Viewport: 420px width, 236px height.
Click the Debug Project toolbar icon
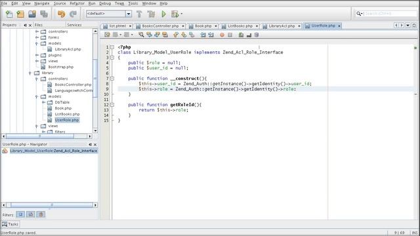(175, 14)
